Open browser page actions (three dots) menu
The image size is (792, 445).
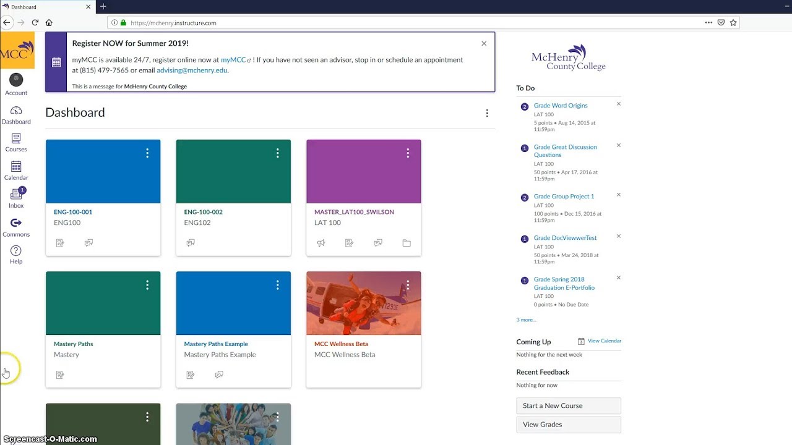point(708,22)
